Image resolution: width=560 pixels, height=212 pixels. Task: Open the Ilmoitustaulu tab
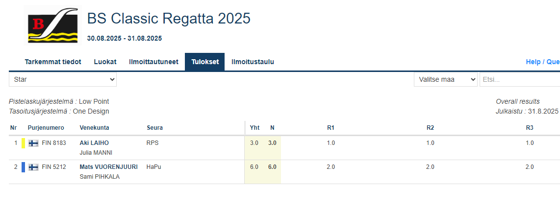pos(253,62)
